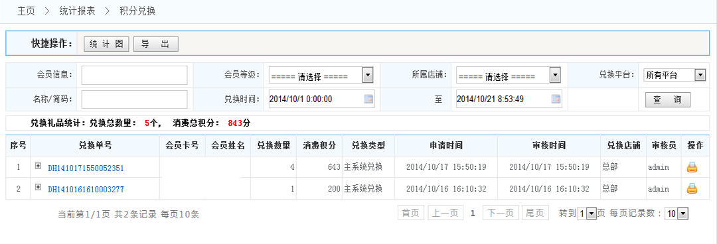The height and width of the screenshot is (244, 717).
Task: Click the 会员信息 input field
Action: [x=134, y=76]
